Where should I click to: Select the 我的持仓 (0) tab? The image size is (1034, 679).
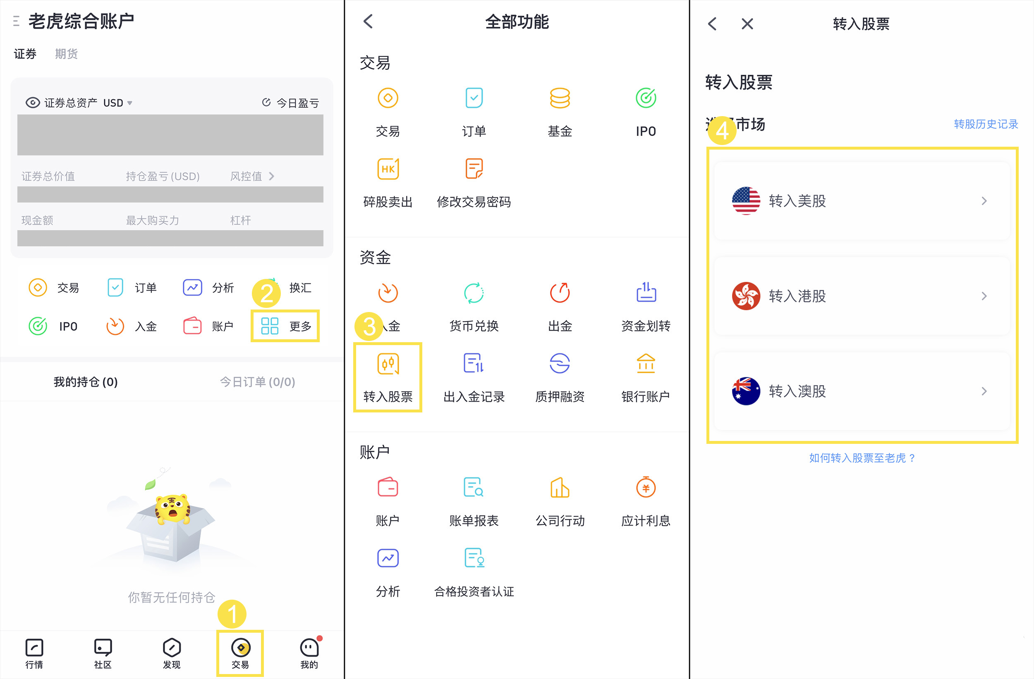86,381
